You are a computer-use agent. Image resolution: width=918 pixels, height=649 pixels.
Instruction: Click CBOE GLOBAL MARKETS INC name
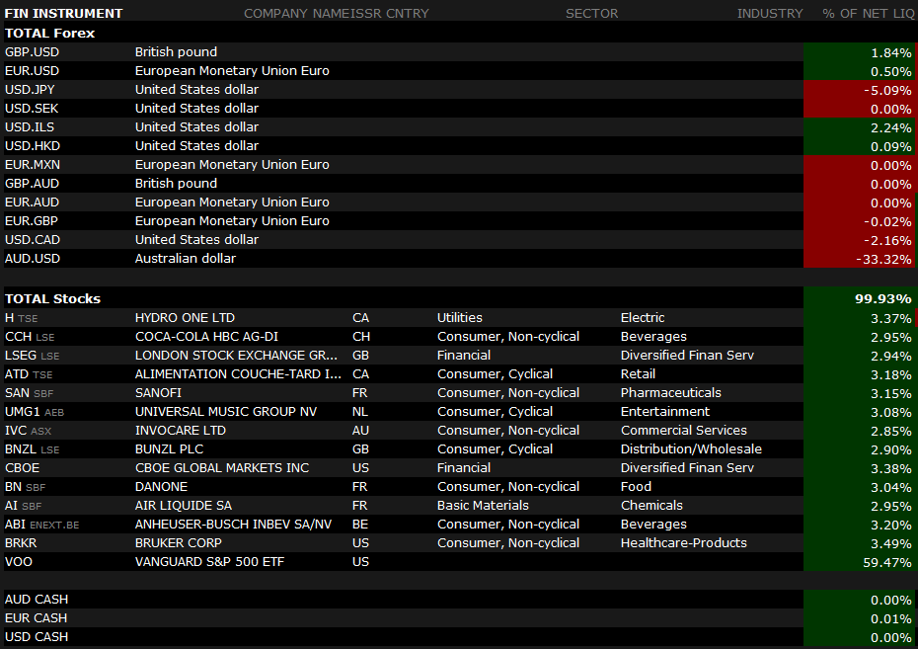222,468
